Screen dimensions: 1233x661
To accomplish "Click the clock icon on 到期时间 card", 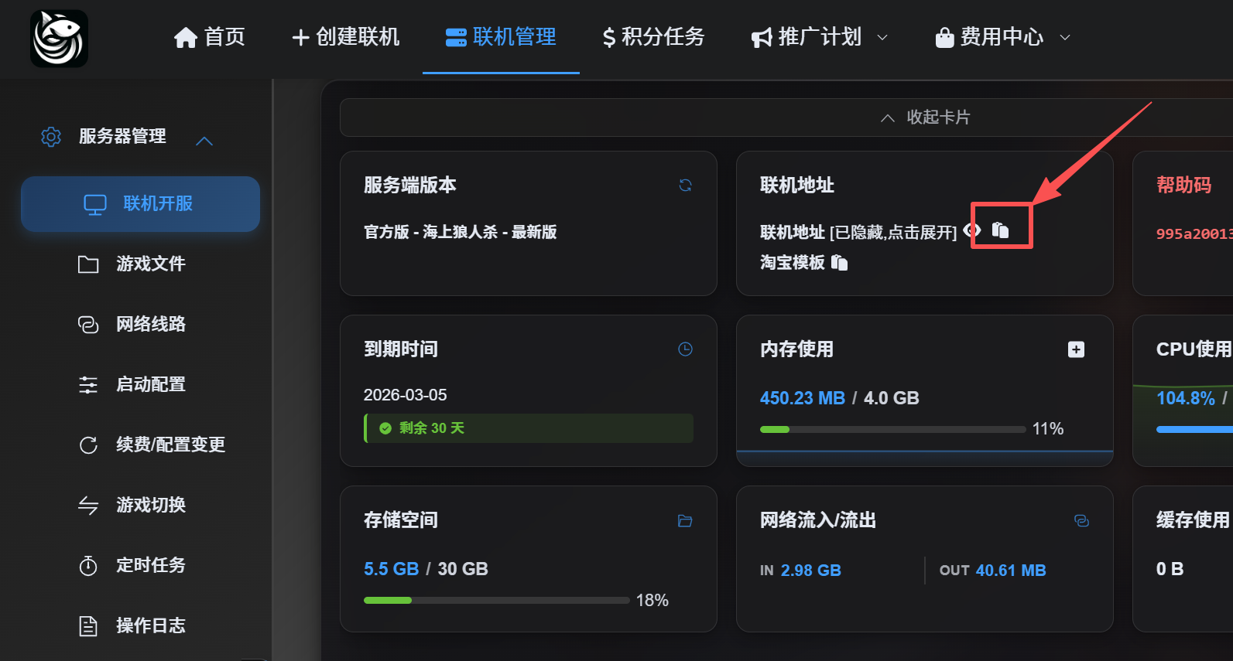I will tap(685, 349).
